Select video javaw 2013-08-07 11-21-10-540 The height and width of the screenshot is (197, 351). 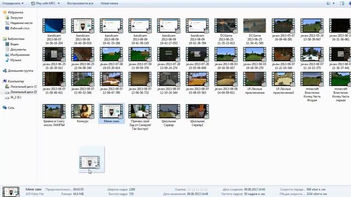tap(283, 59)
